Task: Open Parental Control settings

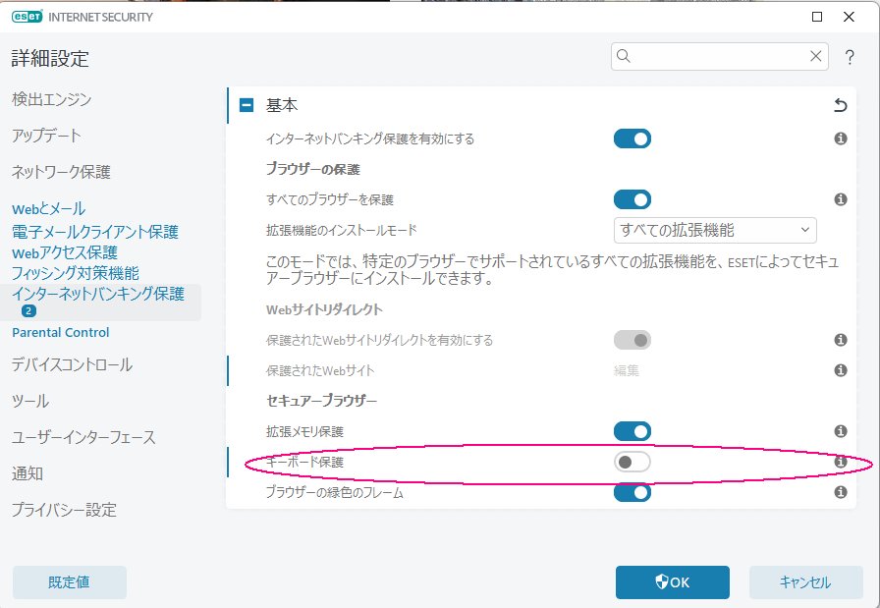Action: [x=61, y=332]
